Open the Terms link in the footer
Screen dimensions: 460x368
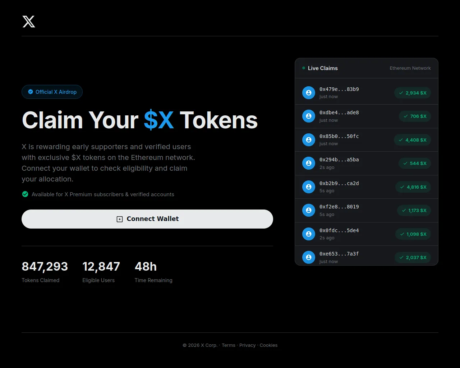pyautogui.click(x=229, y=345)
